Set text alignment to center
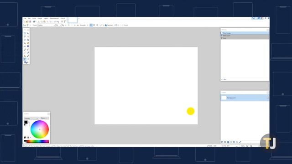The image size is (292, 164). 94,25
